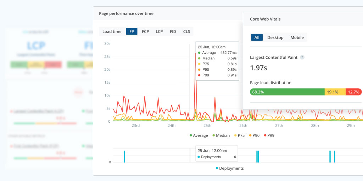This screenshot has height=181, width=363.
Task: Click the 23rd date axis label
Action: [x=136, y=125]
